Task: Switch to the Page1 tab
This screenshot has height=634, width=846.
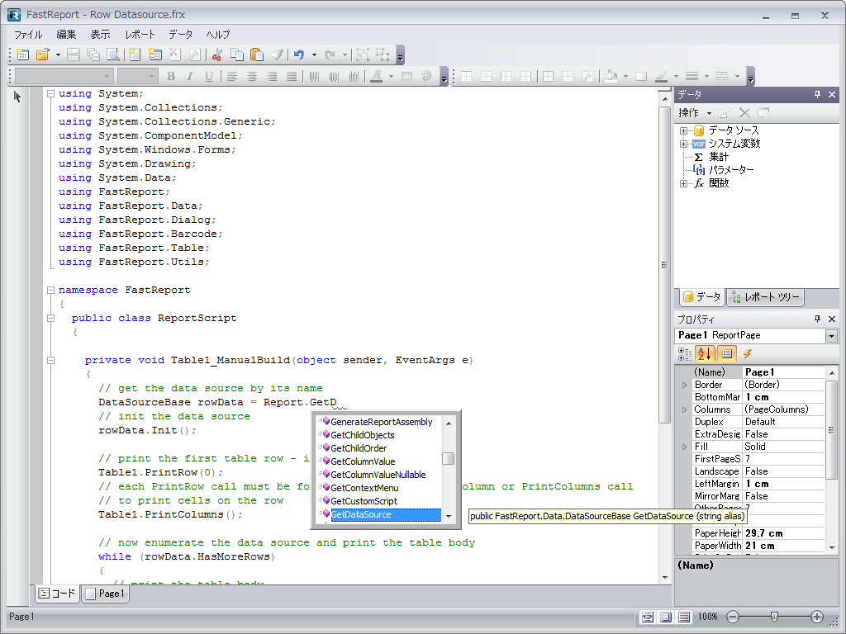Action: tap(105, 594)
